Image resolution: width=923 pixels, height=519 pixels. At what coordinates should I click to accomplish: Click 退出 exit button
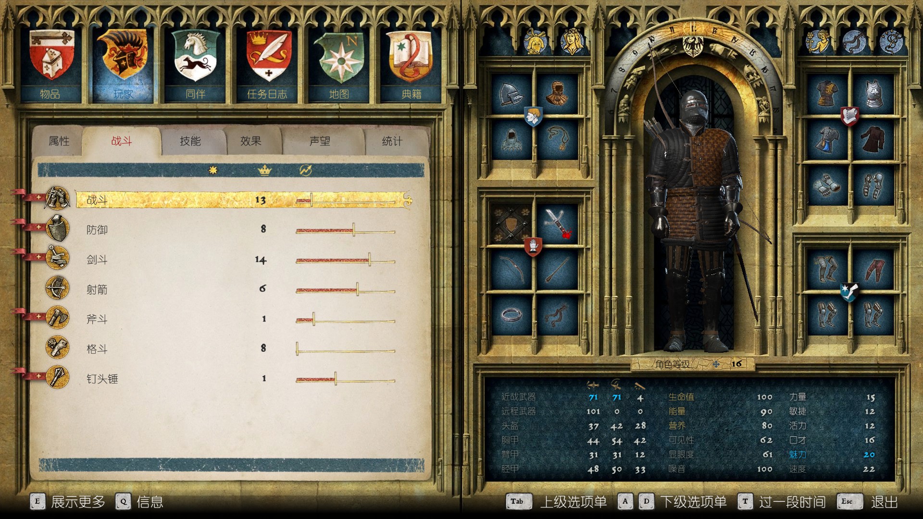click(868, 502)
